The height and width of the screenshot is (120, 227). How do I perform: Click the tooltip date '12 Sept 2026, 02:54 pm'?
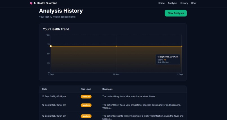pos(168,57)
